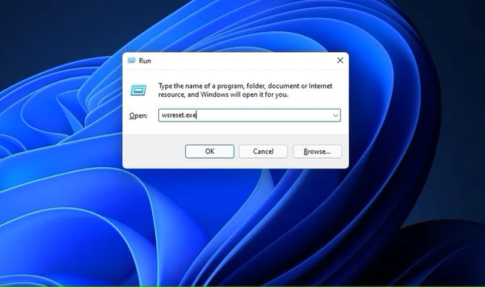Click OK to run wsreset.exe

coord(209,151)
